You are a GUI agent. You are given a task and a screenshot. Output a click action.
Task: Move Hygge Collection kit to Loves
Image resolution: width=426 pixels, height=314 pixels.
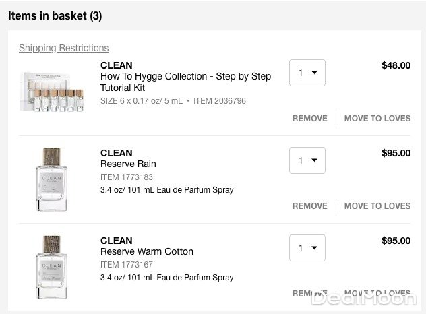377,118
